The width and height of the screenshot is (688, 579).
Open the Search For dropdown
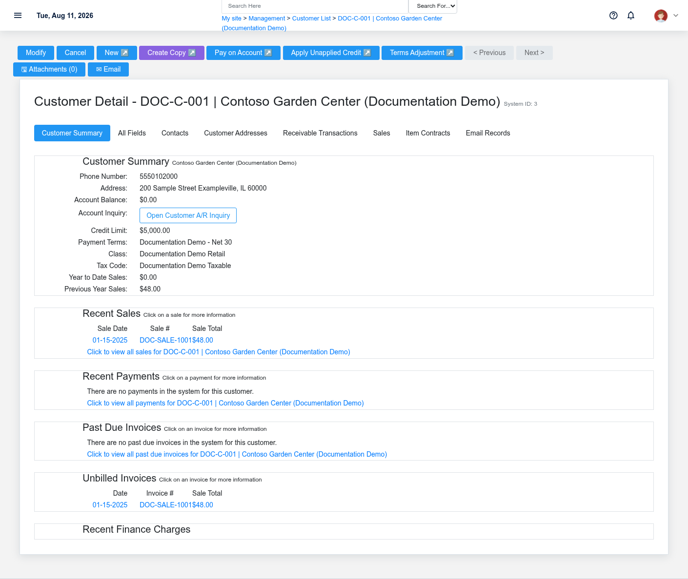[x=433, y=6]
